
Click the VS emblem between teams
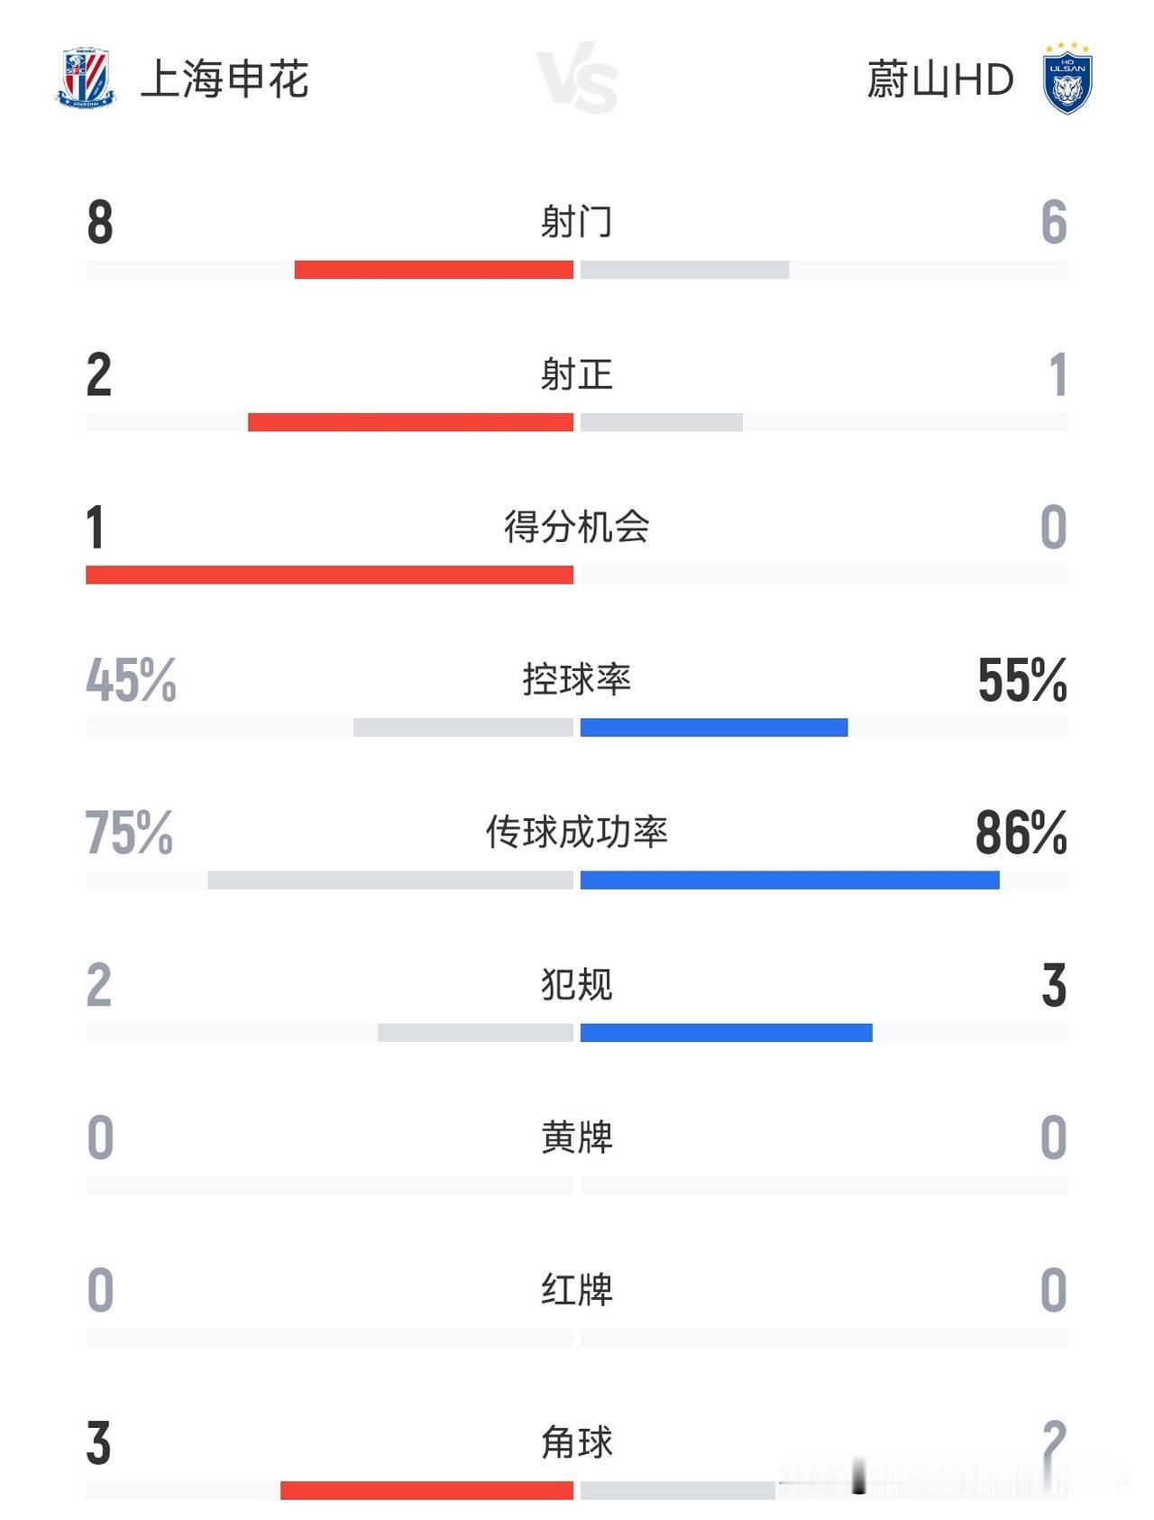click(x=577, y=78)
